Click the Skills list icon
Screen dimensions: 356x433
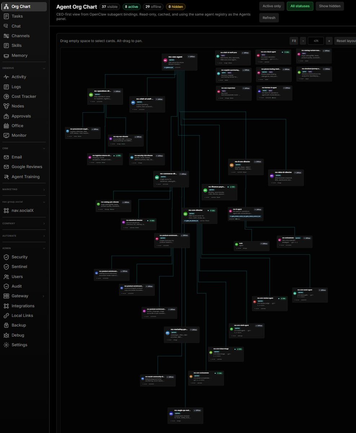(6, 45)
